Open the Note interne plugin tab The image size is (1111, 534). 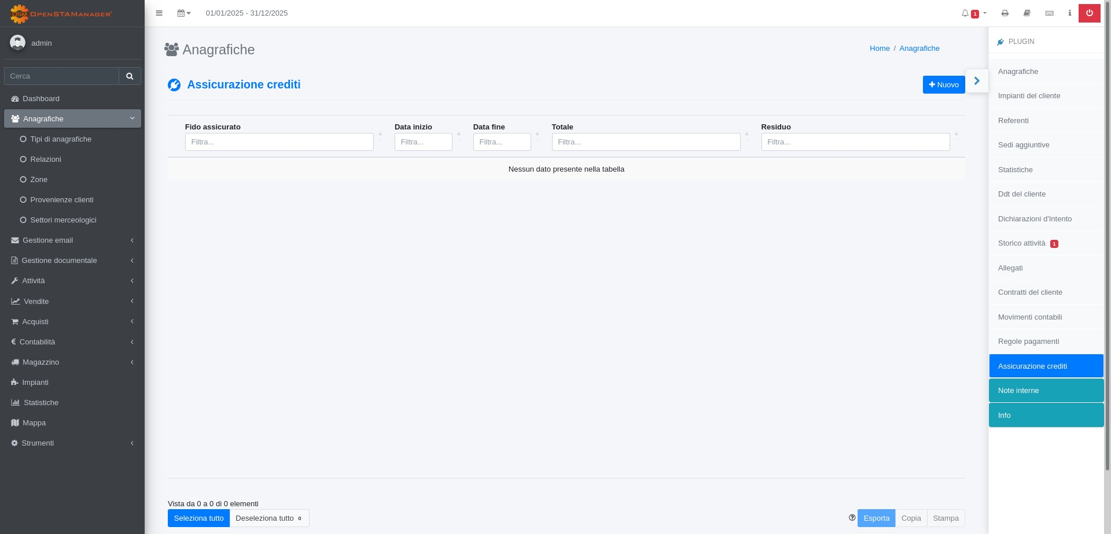1046,391
